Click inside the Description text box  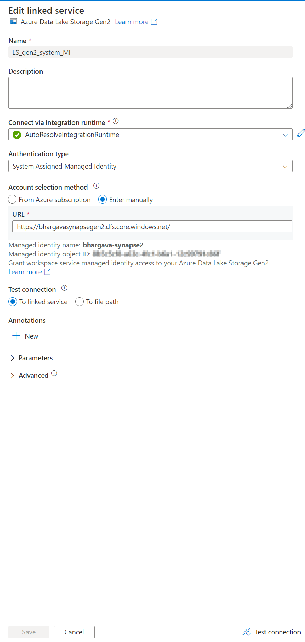150,92
